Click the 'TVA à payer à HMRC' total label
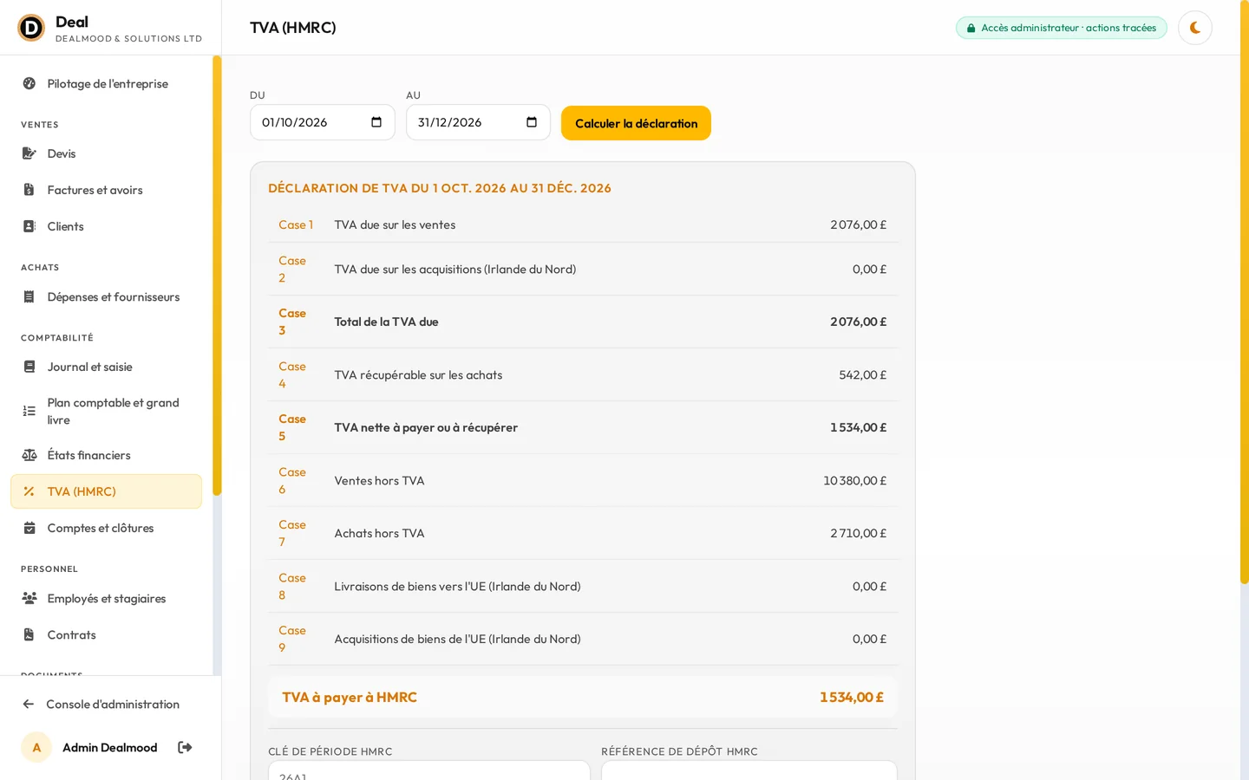This screenshot has height=780, width=1249. (350, 697)
